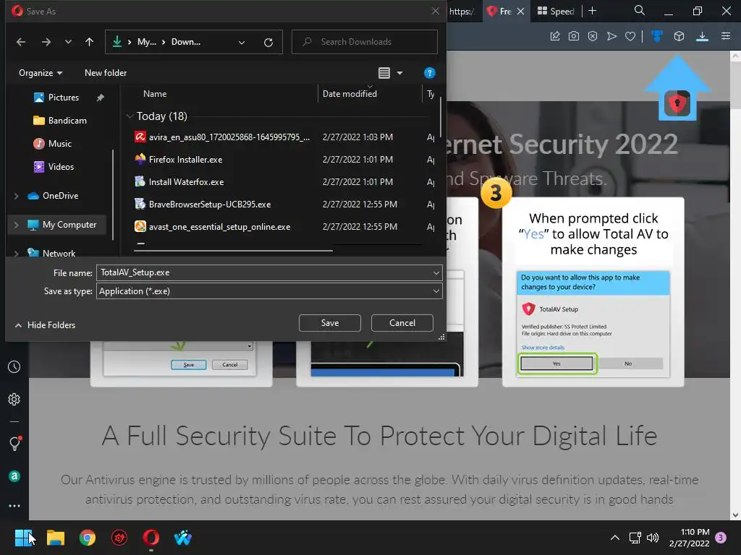This screenshot has height=555, width=741.
Task: Open the green 'a' sidebar extension
Action: [x=14, y=476]
